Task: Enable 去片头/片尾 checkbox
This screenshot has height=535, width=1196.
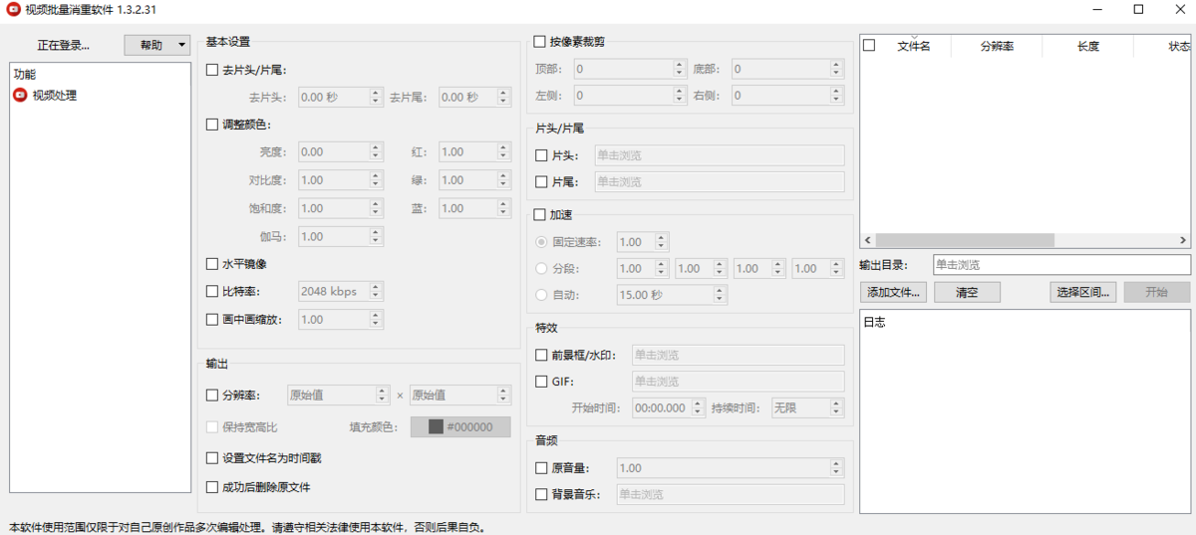Action: click(211, 70)
